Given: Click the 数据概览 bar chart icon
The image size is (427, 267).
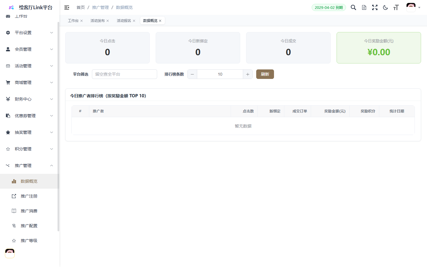Looking at the screenshot, I should (14, 181).
